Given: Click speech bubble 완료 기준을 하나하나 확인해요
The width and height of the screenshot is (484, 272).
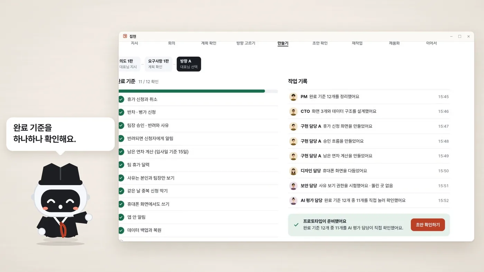Looking at the screenshot, I should tap(60, 134).
